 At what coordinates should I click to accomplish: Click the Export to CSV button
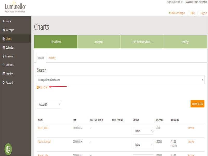point(197,104)
